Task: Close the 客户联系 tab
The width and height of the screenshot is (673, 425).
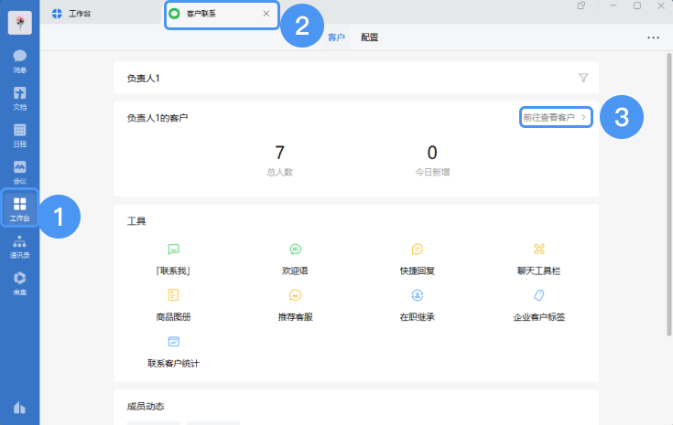Action: click(x=266, y=14)
